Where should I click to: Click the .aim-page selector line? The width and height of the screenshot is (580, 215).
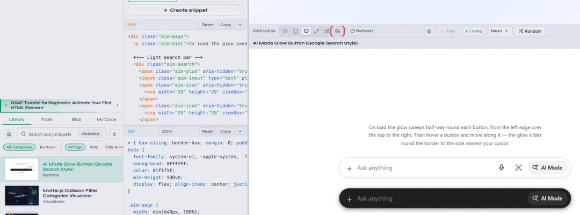pos(143,205)
